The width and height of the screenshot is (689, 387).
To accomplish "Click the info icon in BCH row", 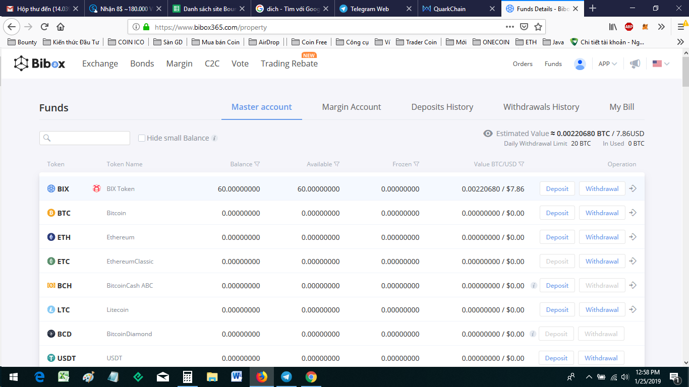I will [x=533, y=286].
